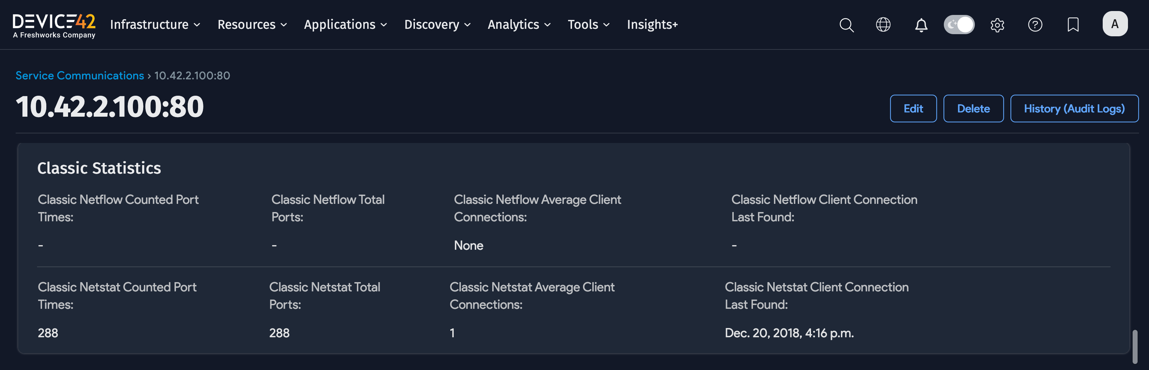
Task: Click the globe language icon
Action: pos(883,25)
